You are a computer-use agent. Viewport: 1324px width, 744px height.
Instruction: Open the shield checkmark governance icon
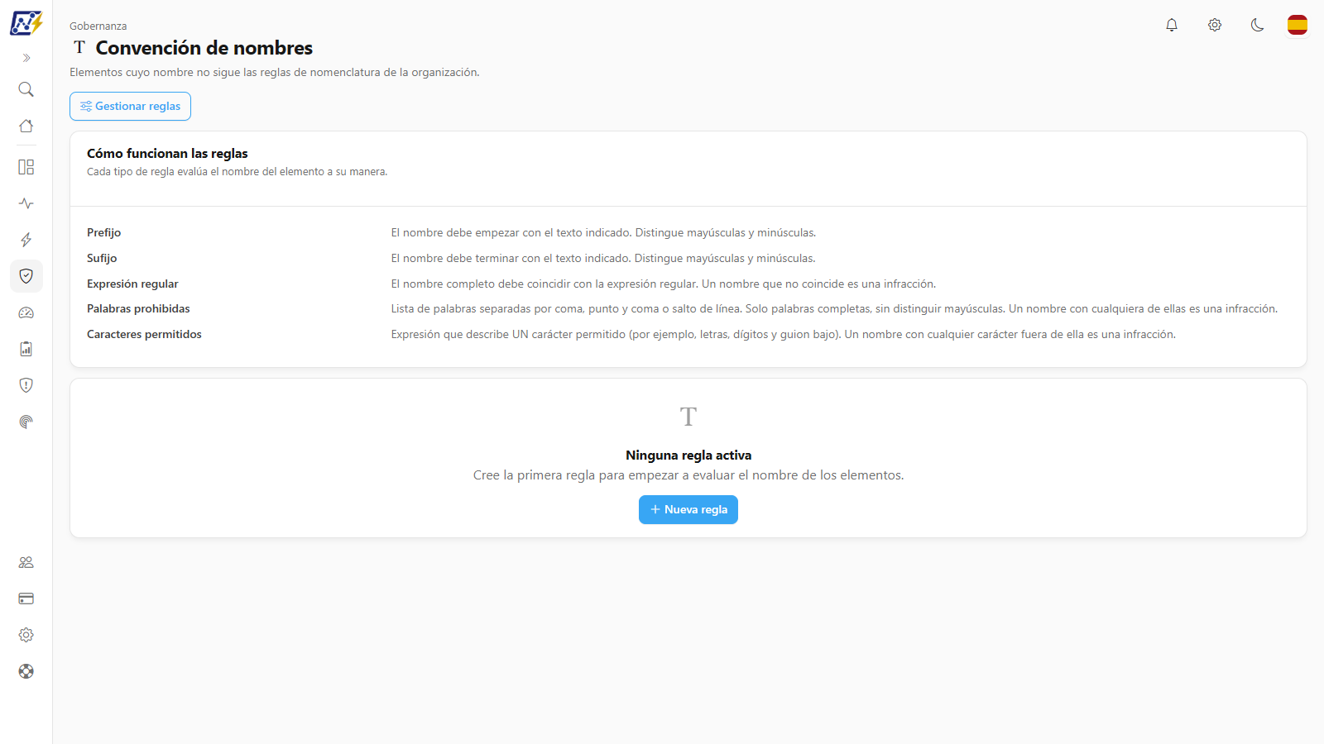tap(26, 276)
